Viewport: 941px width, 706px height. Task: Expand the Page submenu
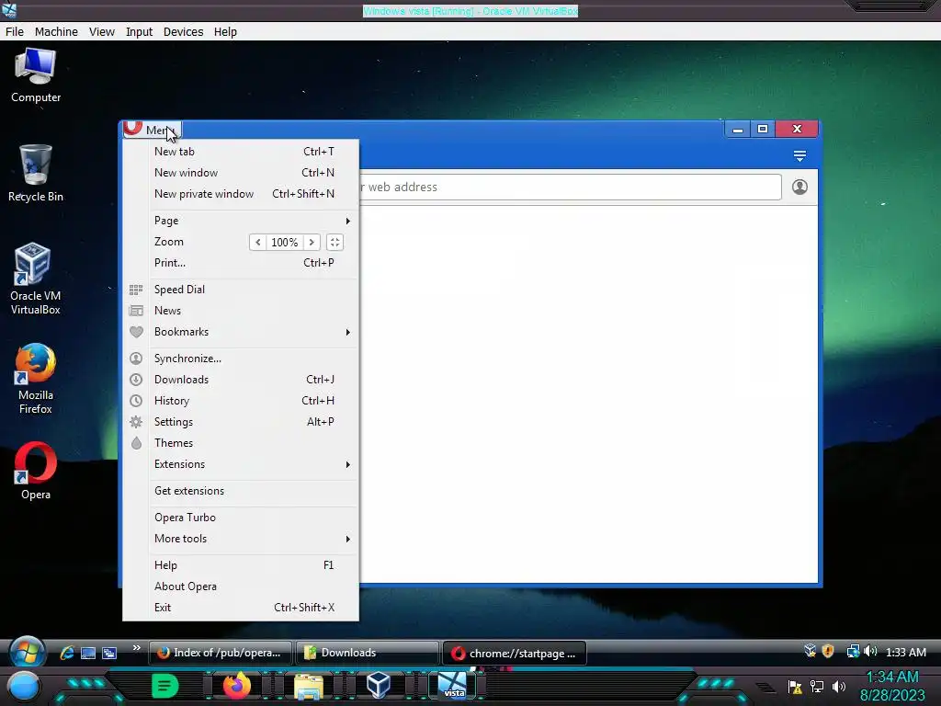[x=241, y=221]
